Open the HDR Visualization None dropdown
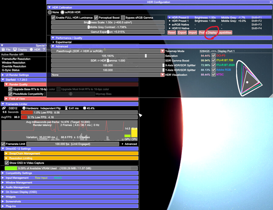 (108, 75)
